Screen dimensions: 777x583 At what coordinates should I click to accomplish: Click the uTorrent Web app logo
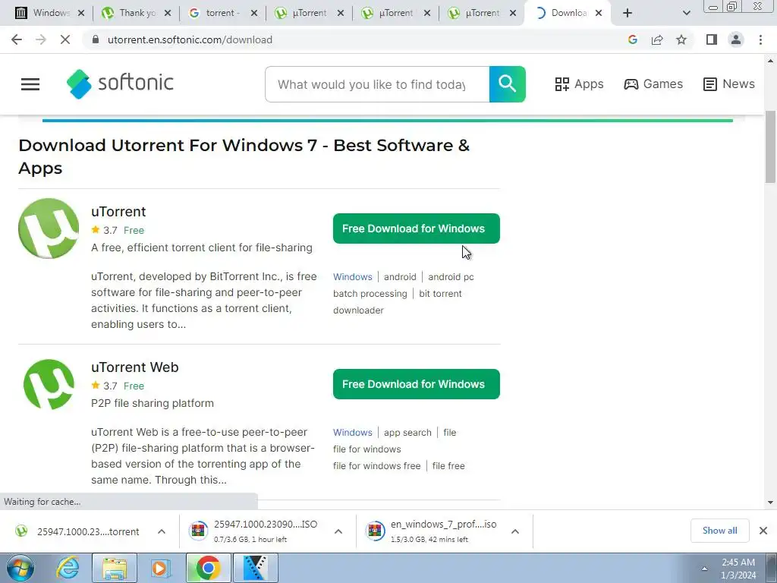(49, 384)
